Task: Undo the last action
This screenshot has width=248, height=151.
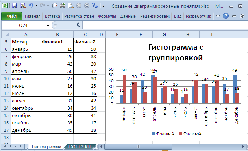Action: pos(31,6)
